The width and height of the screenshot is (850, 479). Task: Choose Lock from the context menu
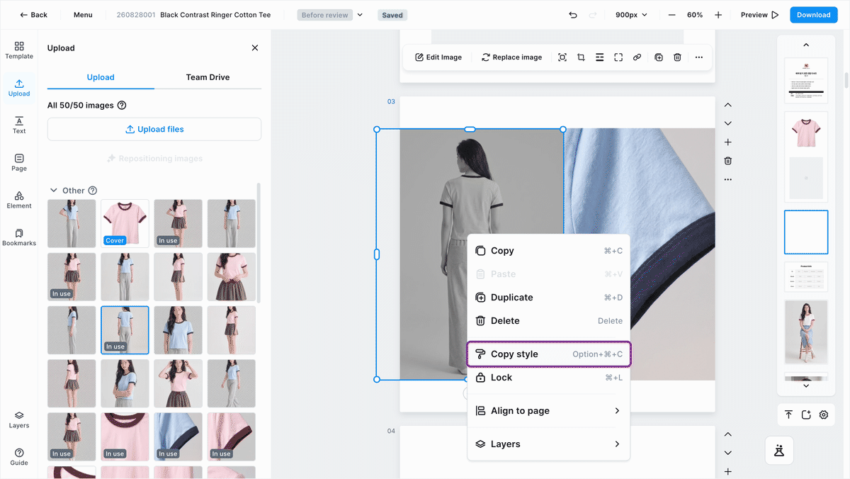click(x=548, y=378)
